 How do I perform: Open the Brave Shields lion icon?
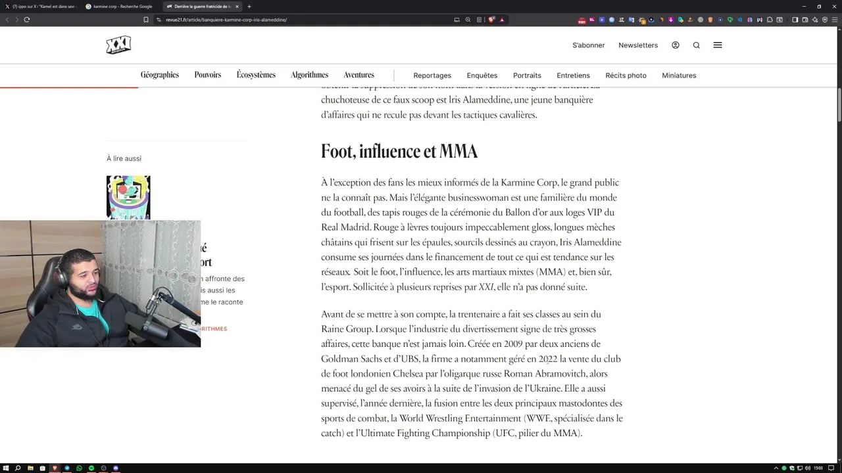point(491,20)
